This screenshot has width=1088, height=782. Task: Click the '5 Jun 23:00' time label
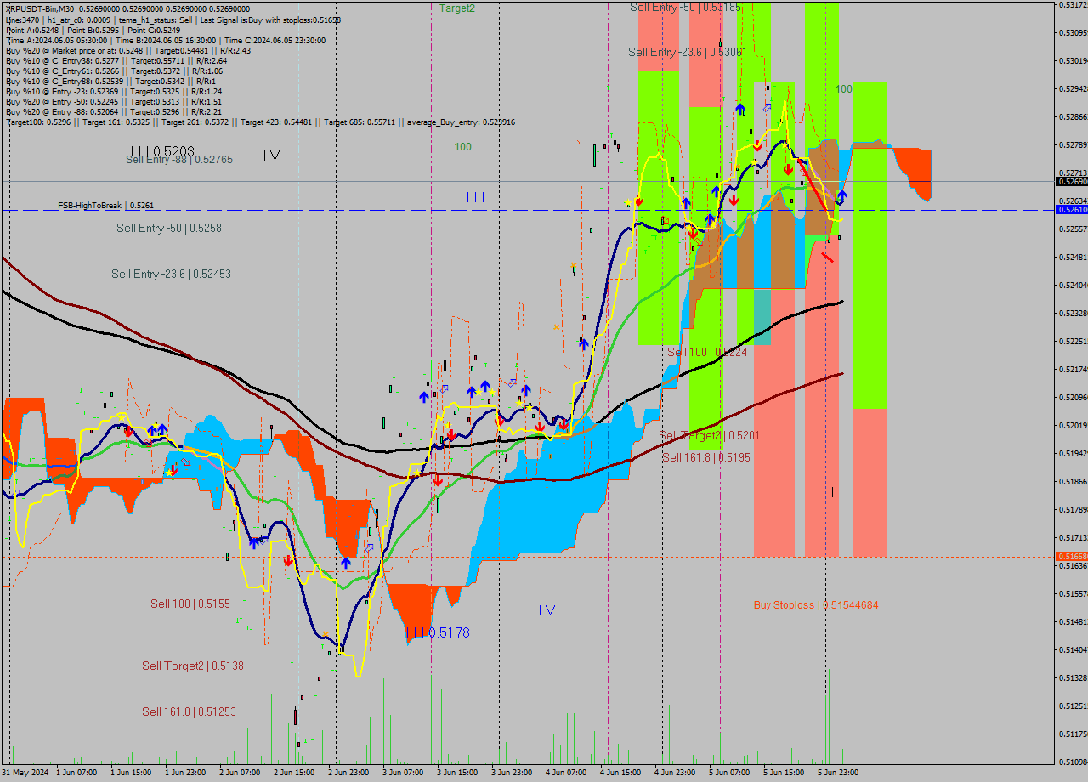click(x=838, y=773)
